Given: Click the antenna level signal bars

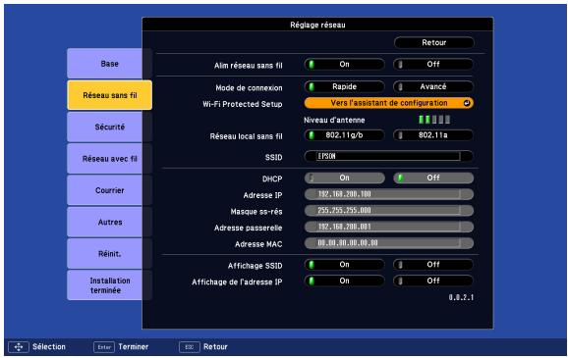Looking at the screenshot, I should (434, 120).
